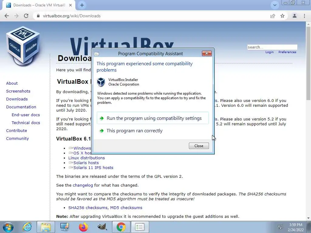Open the Chrome profile icon
This screenshot has height=233, width=311.
(295, 16)
